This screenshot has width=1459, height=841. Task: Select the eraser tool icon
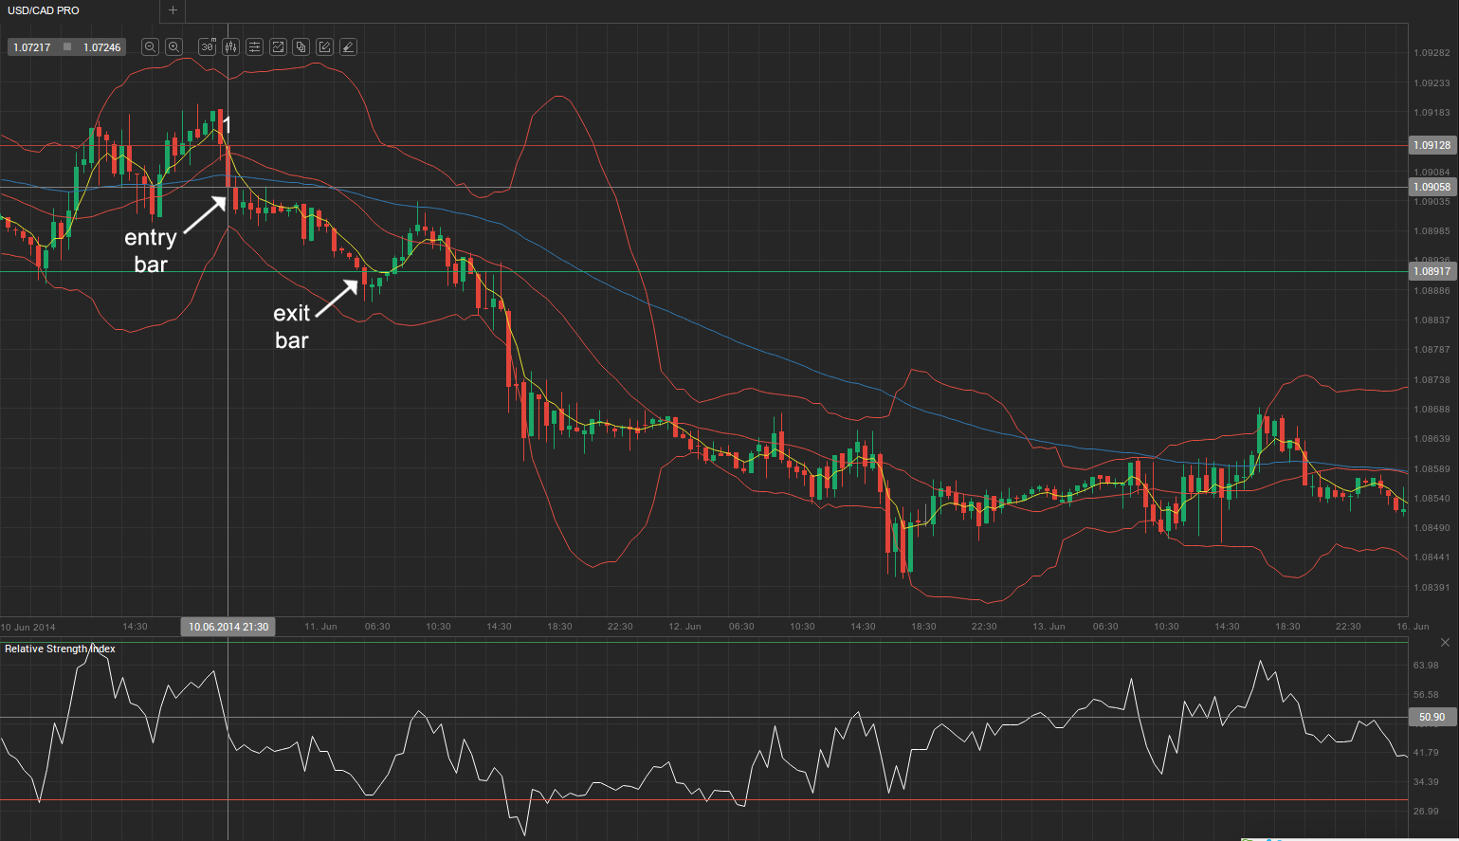[348, 46]
